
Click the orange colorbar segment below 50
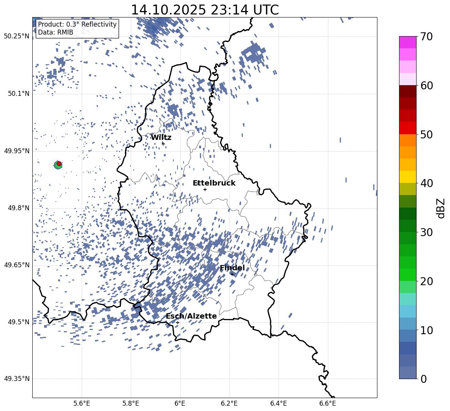click(x=407, y=140)
